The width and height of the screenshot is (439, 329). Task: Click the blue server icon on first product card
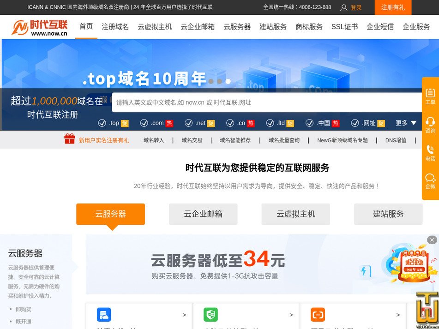[x=104, y=314]
